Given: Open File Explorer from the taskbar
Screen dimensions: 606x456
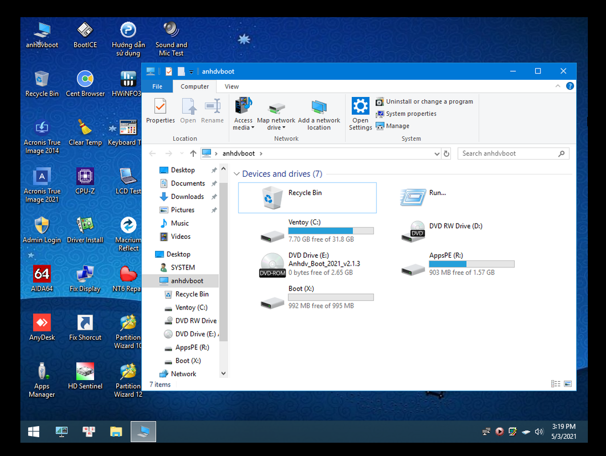Looking at the screenshot, I should pyautogui.click(x=116, y=431).
